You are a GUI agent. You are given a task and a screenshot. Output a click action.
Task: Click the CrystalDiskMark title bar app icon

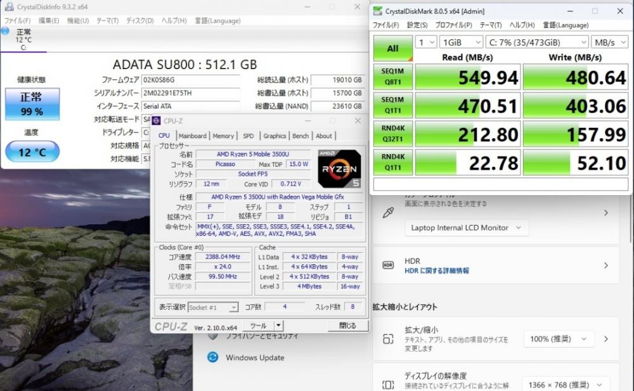[x=377, y=11]
